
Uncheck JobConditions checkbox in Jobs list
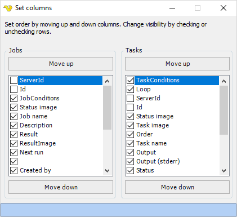14,98
